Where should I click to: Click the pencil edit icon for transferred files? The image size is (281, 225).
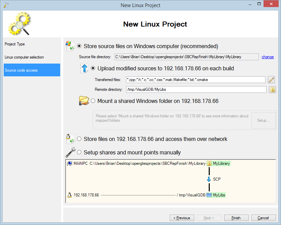[x=272, y=80]
